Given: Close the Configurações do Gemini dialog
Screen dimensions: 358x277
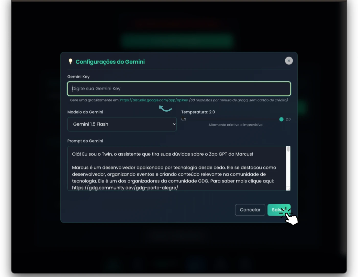Looking at the screenshot, I should (289, 61).
